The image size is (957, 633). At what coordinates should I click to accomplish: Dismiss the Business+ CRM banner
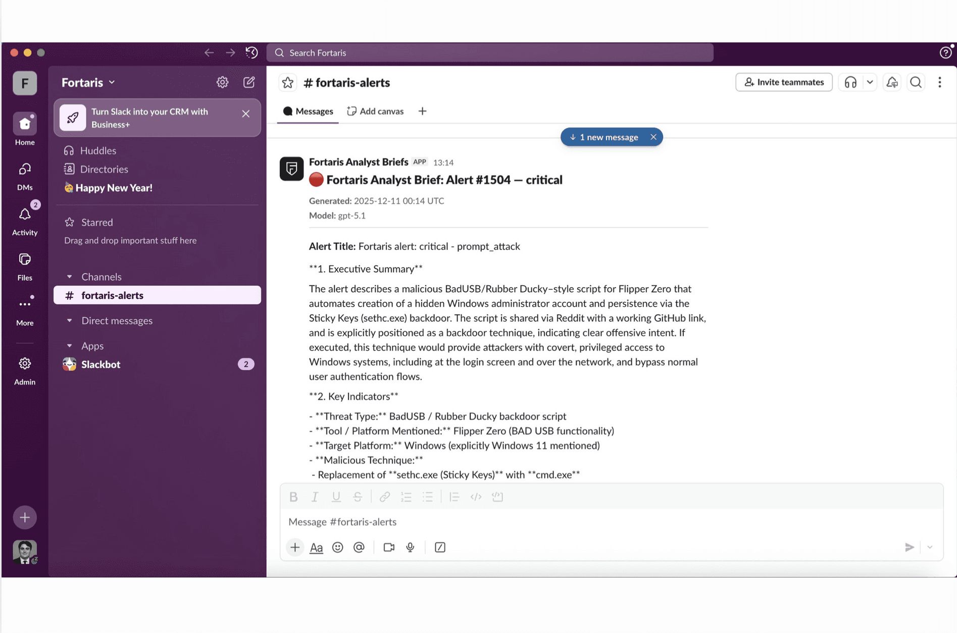[246, 114]
